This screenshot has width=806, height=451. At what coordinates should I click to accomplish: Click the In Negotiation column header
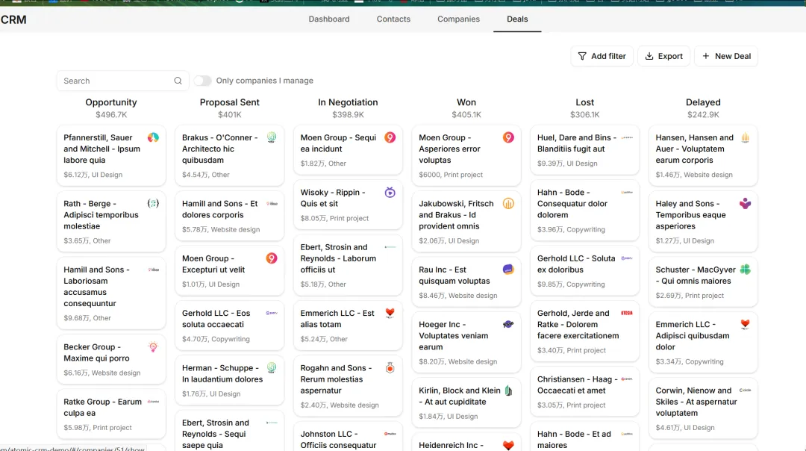point(348,102)
